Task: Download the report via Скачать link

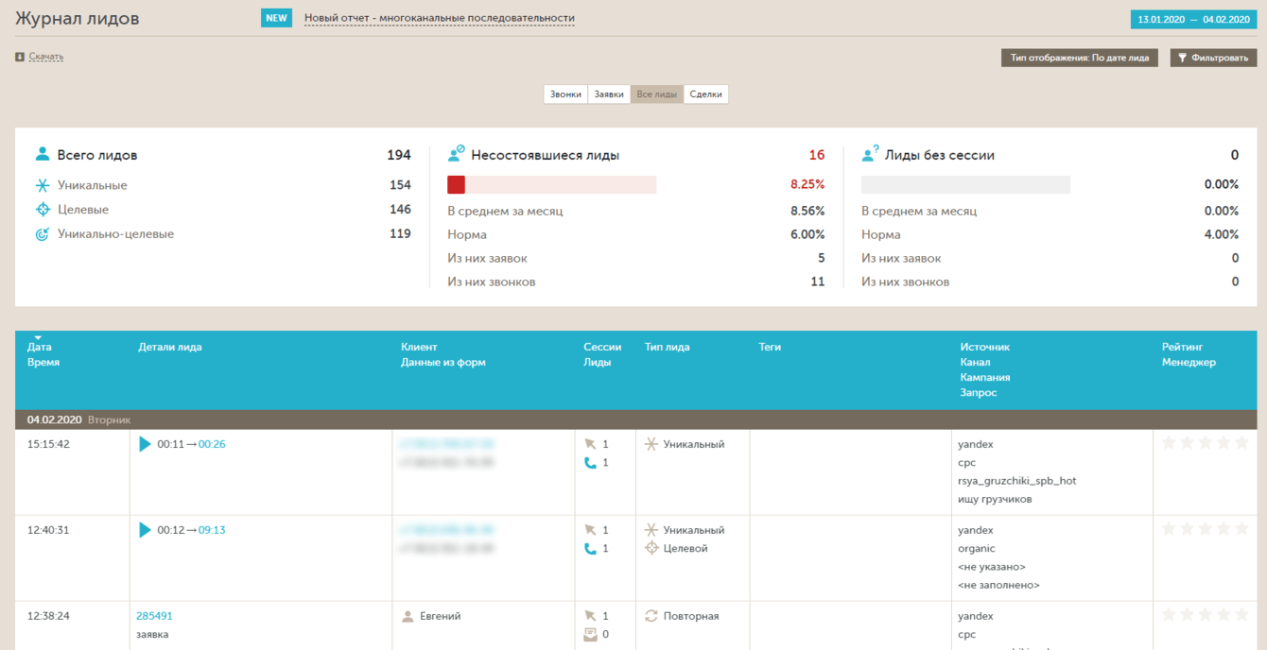Action: [x=46, y=57]
